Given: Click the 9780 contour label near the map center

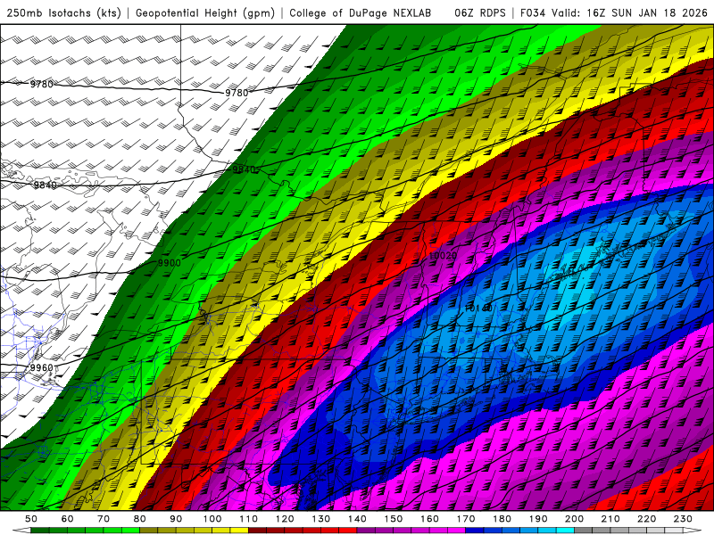Looking at the screenshot, I should click(x=237, y=93).
